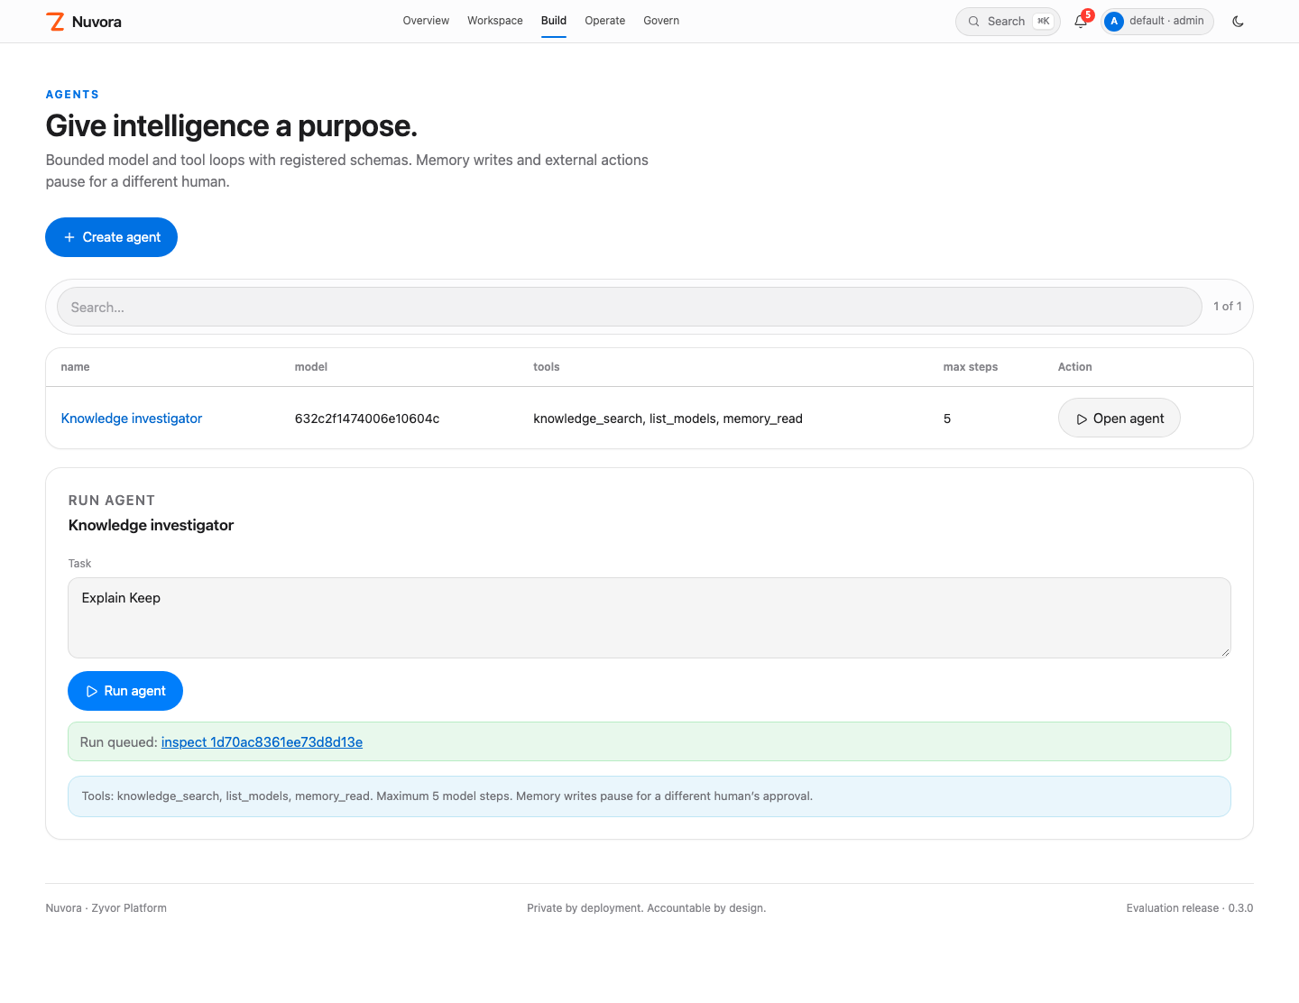Viewport: 1299px width, 1003px height.
Task: Open the notifications bell icon
Action: (1081, 22)
